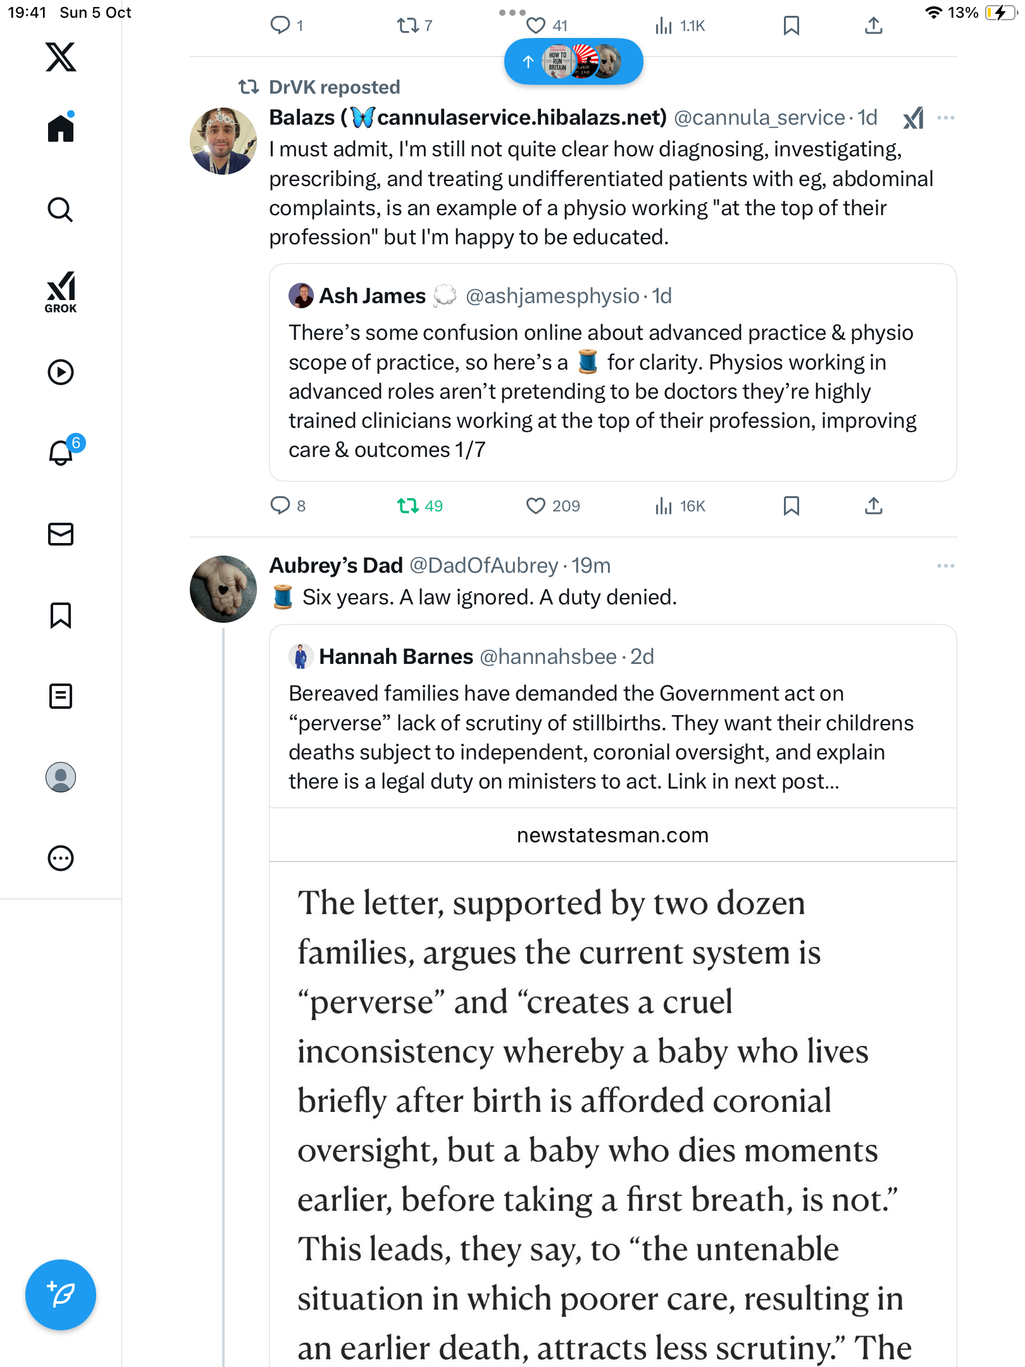Viewport: 1025px width, 1367px height.
Task: Like the Balazs post with 209 likes
Action: 536,506
